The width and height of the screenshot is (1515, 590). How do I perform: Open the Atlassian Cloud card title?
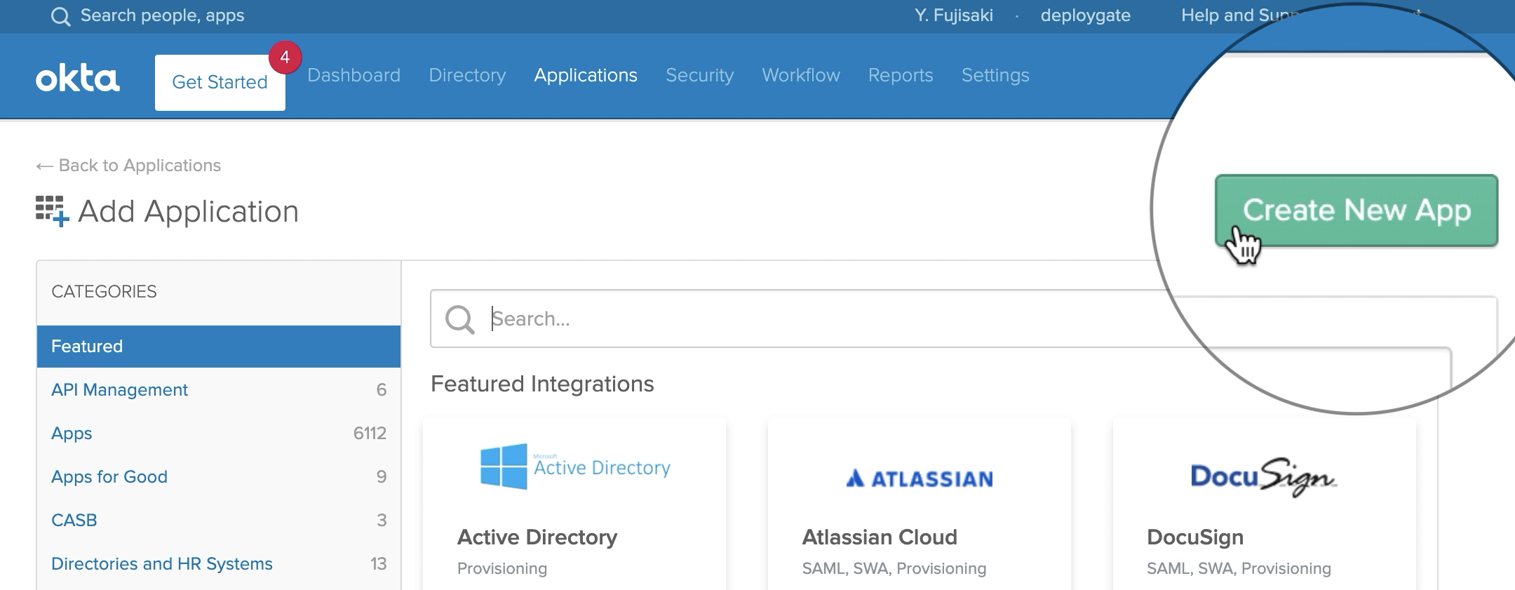pos(880,537)
